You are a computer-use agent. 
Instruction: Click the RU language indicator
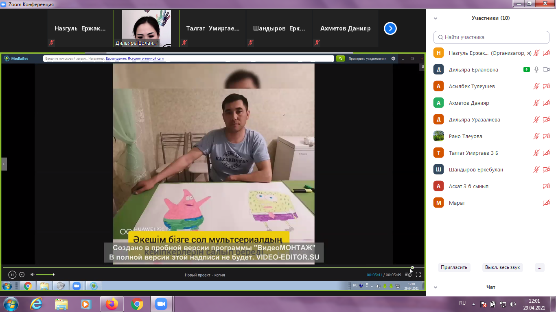tap(462, 303)
